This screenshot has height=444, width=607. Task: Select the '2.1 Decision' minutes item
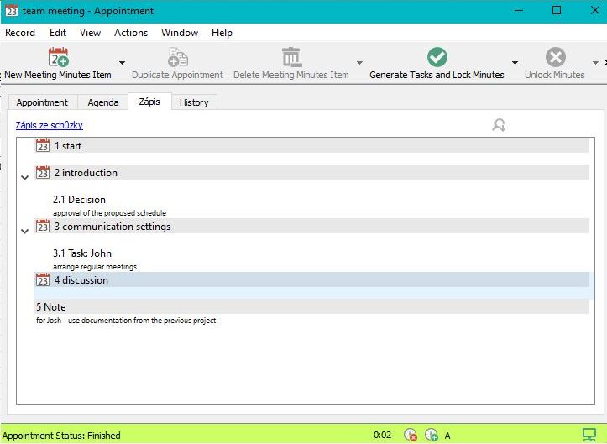coord(79,200)
